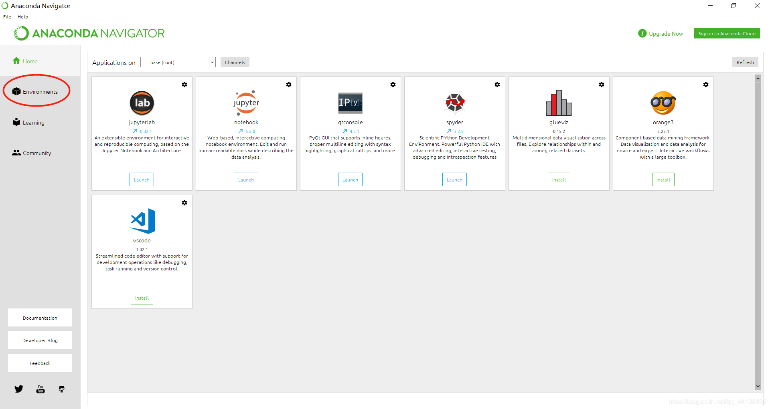
Task: Launch spyder
Action: point(454,179)
